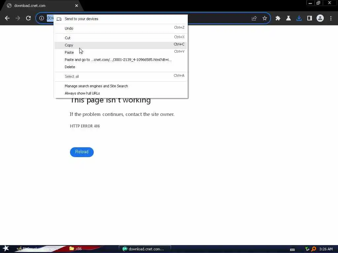338x253 pixels.
Task: Select the download.cnet.com tab
Action: 42,6
